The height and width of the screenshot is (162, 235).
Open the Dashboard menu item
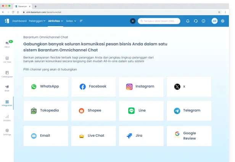19,21
